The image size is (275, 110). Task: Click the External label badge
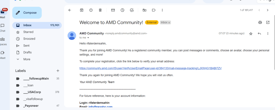pyautogui.click(x=152, y=22)
